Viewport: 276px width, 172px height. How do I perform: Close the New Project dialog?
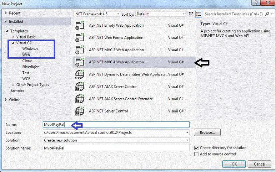(x=268, y=2)
